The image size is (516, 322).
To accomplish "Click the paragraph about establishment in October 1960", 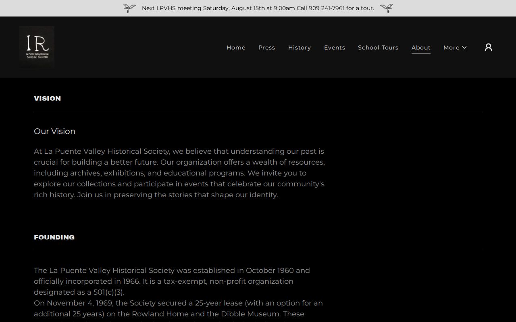I will (x=172, y=281).
